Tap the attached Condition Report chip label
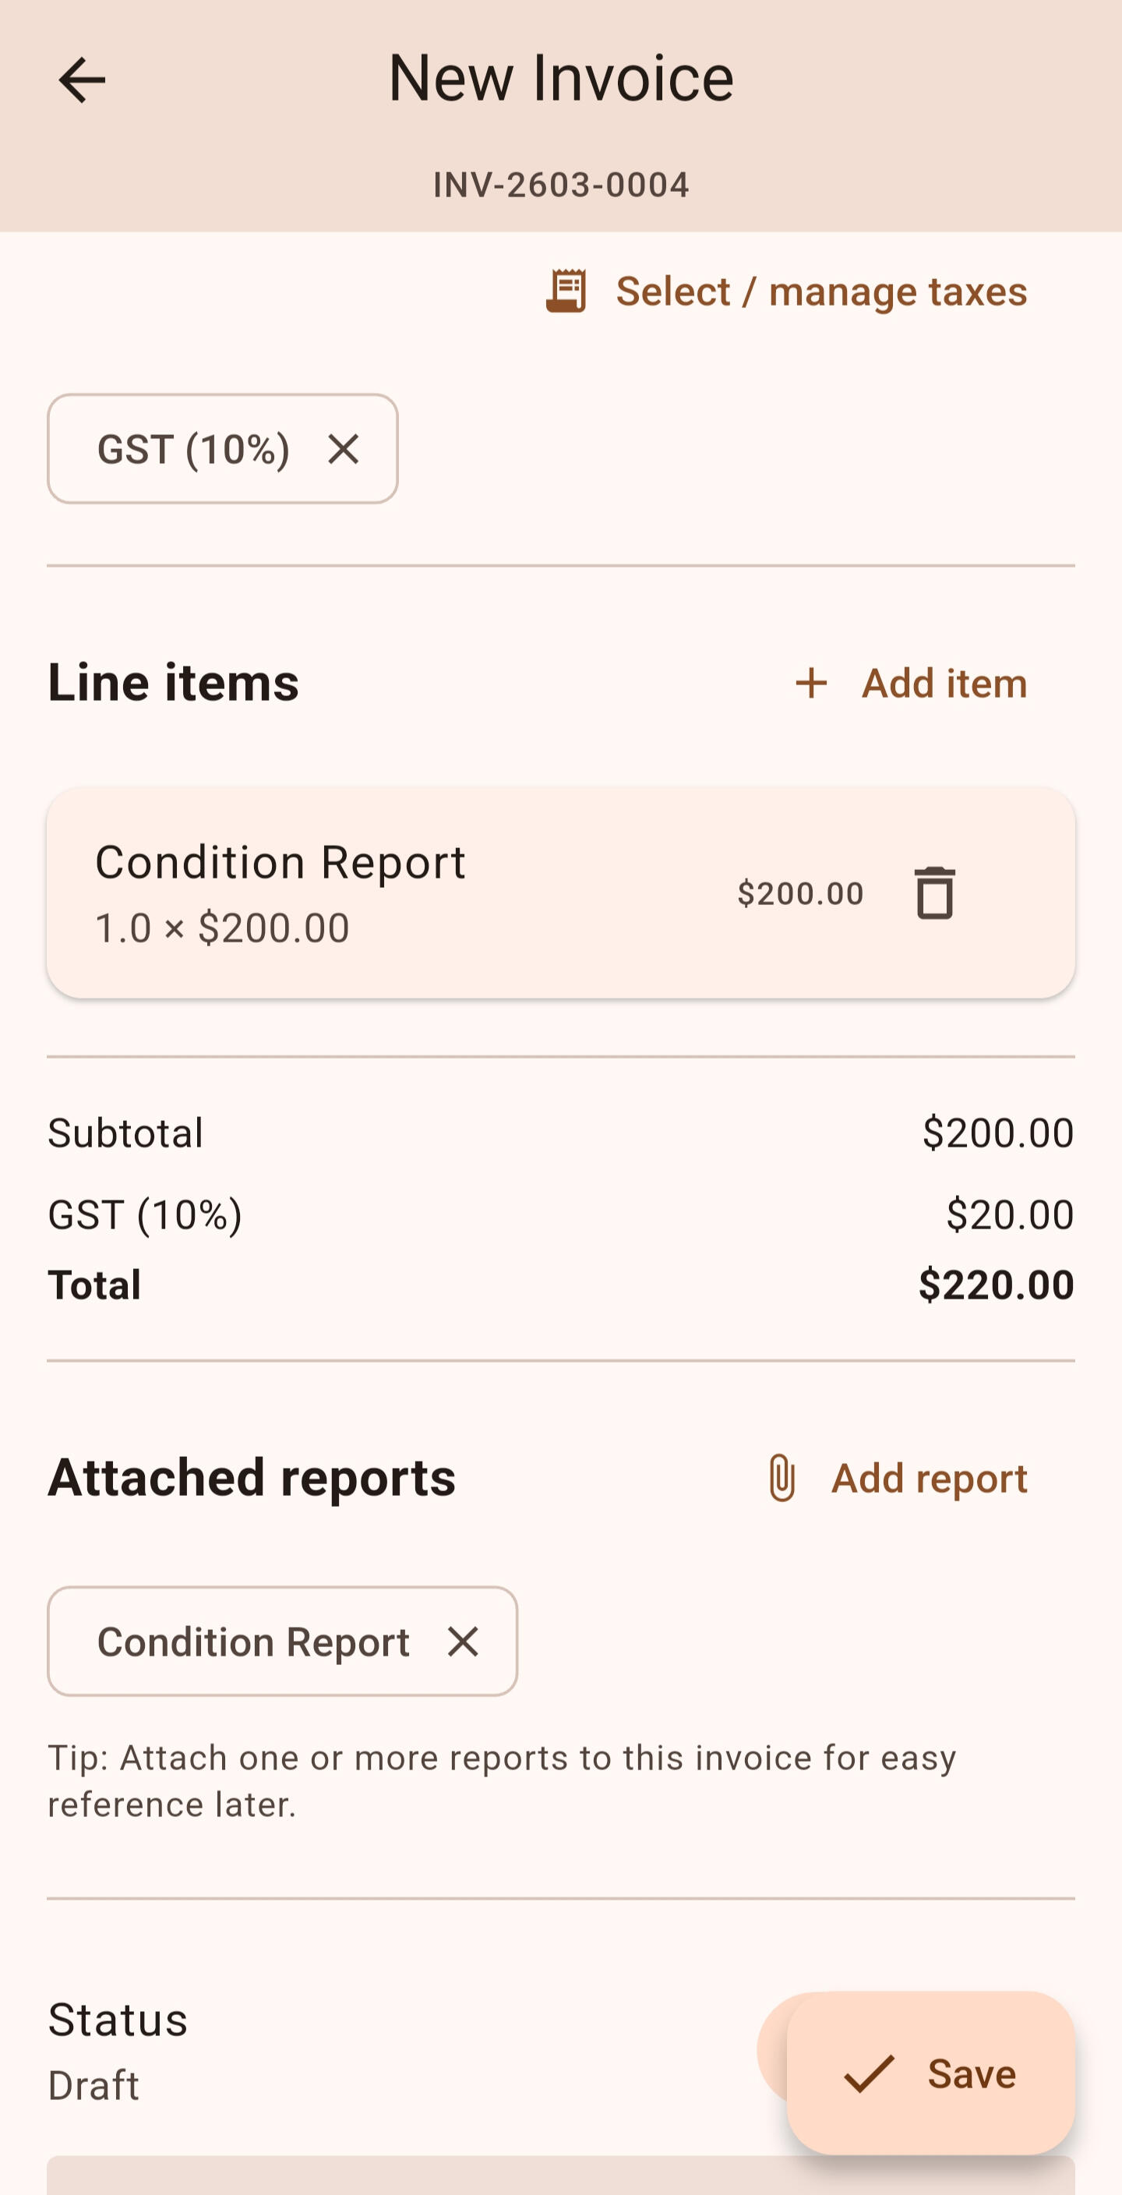 253,1641
